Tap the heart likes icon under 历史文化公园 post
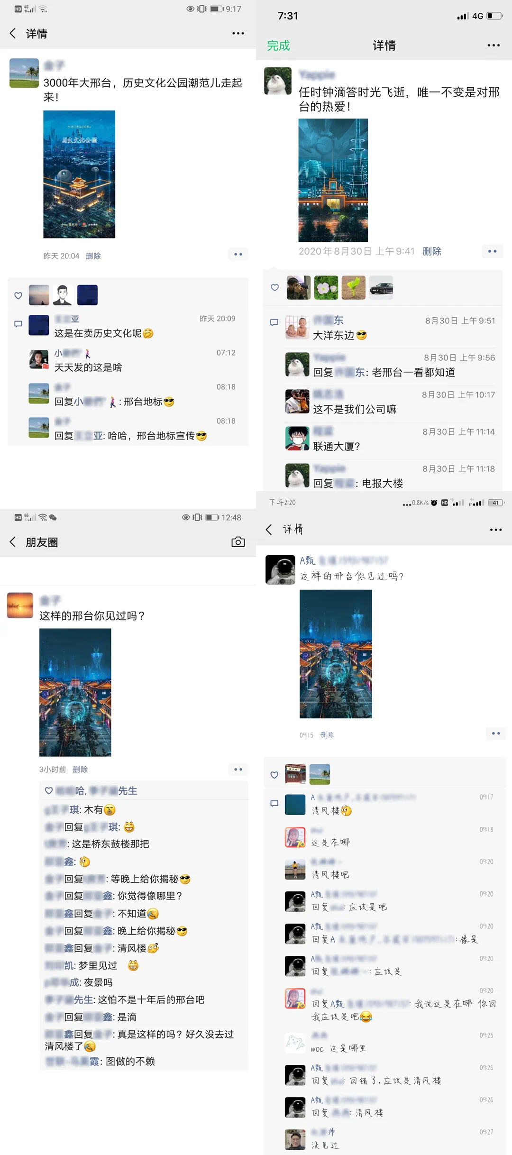The width and height of the screenshot is (512, 1155). pos(18,295)
